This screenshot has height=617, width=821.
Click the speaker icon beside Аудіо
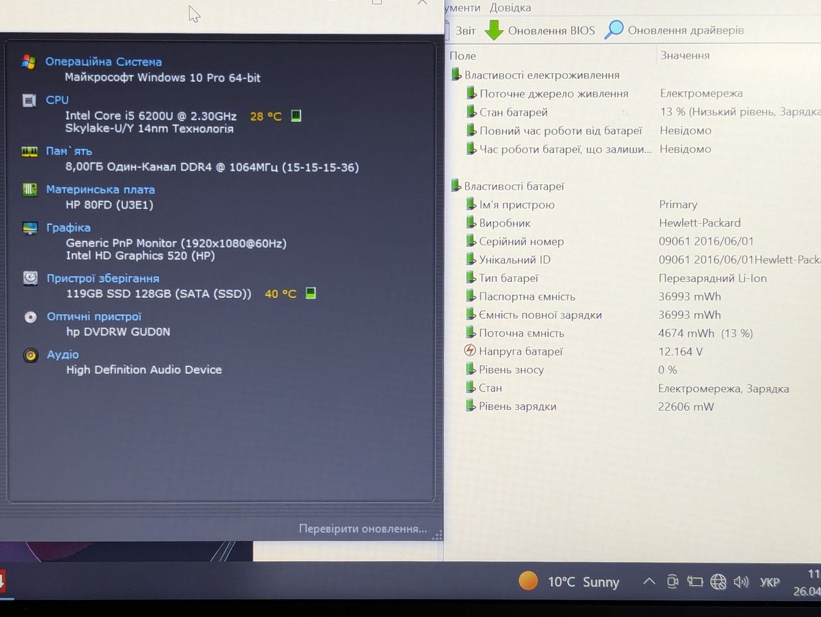[x=31, y=355]
